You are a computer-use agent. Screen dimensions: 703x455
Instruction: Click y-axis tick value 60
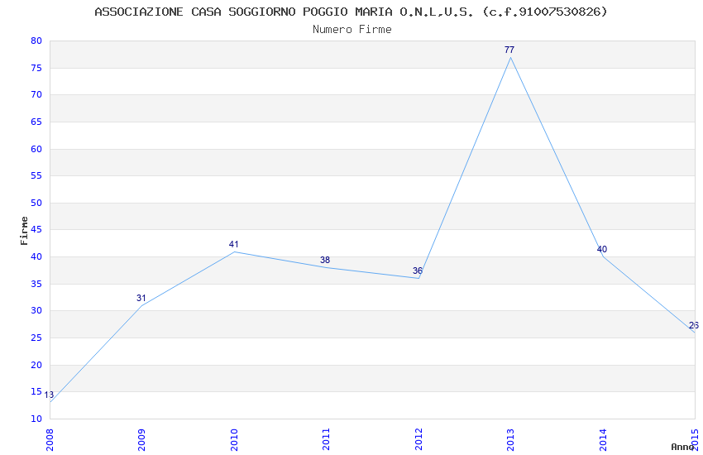[36, 149]
